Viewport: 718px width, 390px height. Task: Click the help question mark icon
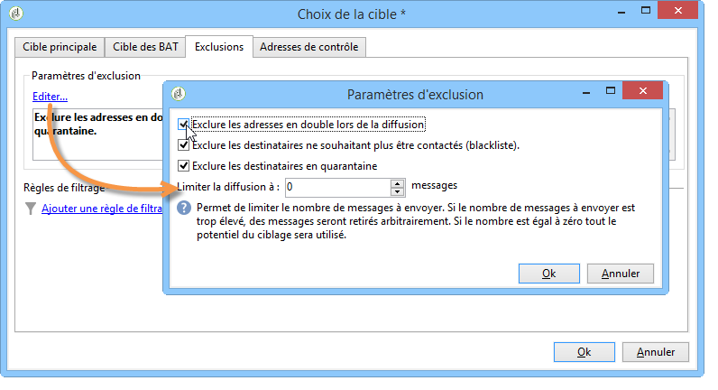click(184, 208)
